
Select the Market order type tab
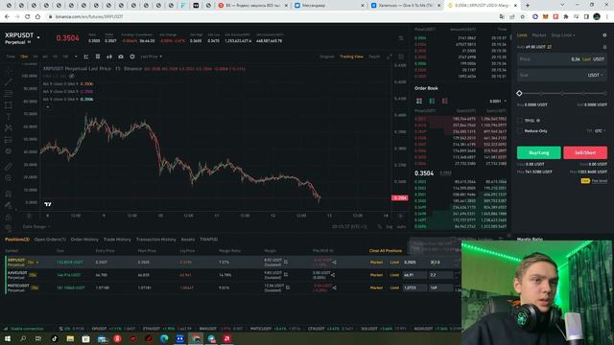coord(539,35)
